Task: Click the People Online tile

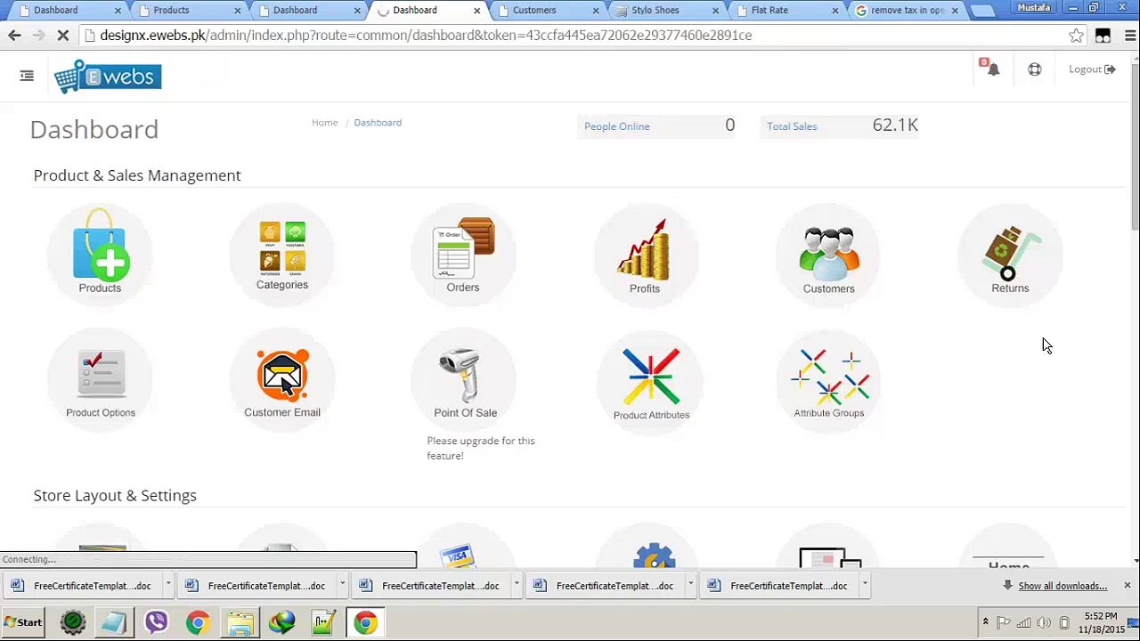Action: click(x=656, y=126)
